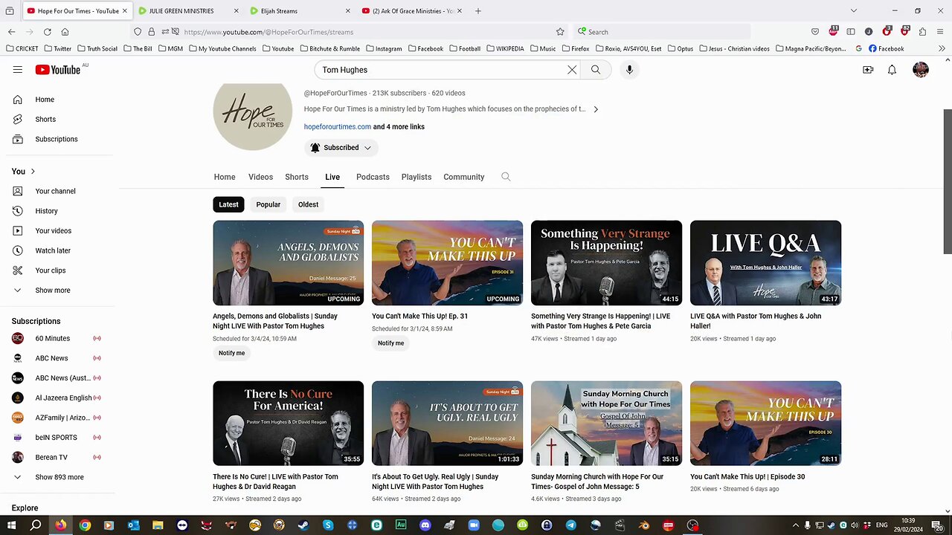Open YouTube notifications bell
Screen dimensions: 952x535
pos(892,70)
